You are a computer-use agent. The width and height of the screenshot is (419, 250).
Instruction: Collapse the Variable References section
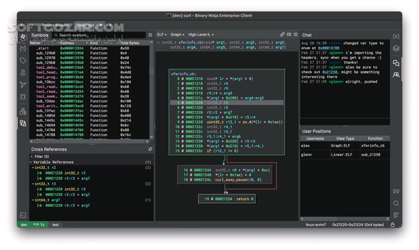31,162
